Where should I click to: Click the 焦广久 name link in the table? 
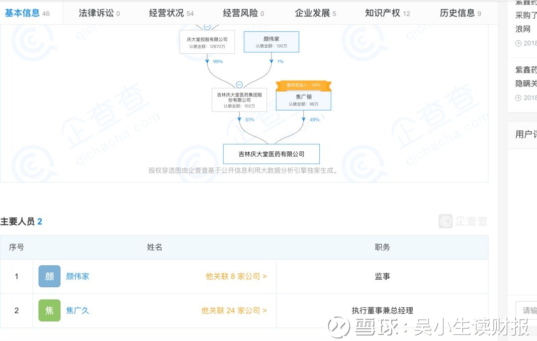pyautogui.click(x=78, y=310)
